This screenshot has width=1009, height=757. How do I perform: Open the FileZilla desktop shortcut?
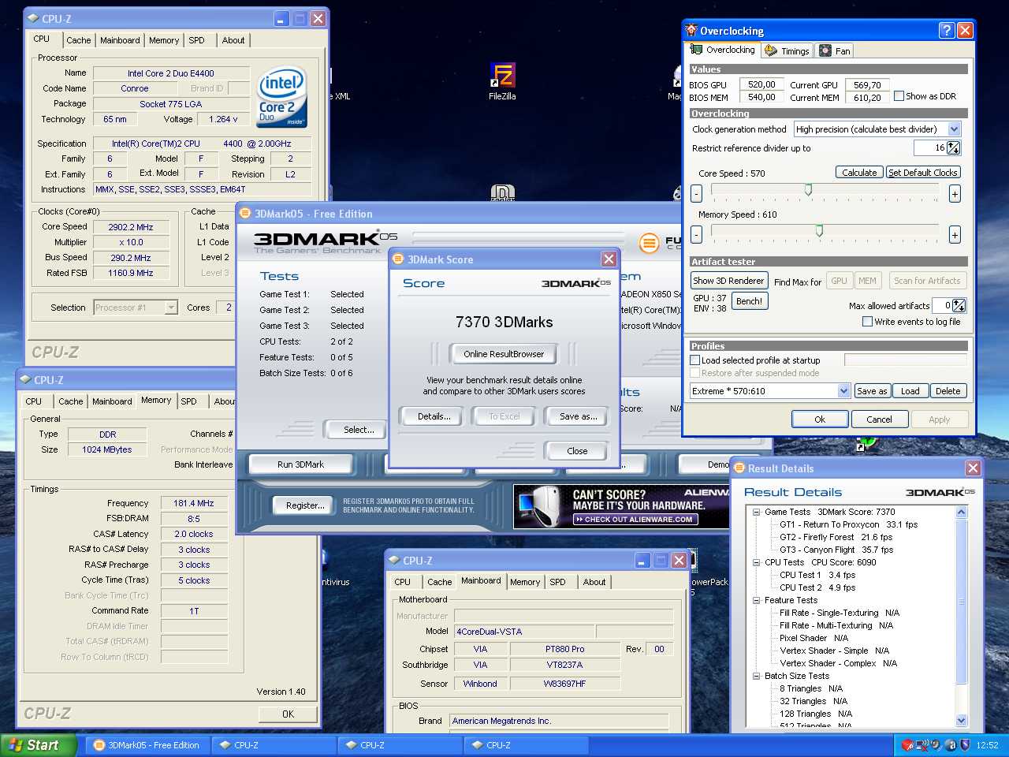coord(502,81)
